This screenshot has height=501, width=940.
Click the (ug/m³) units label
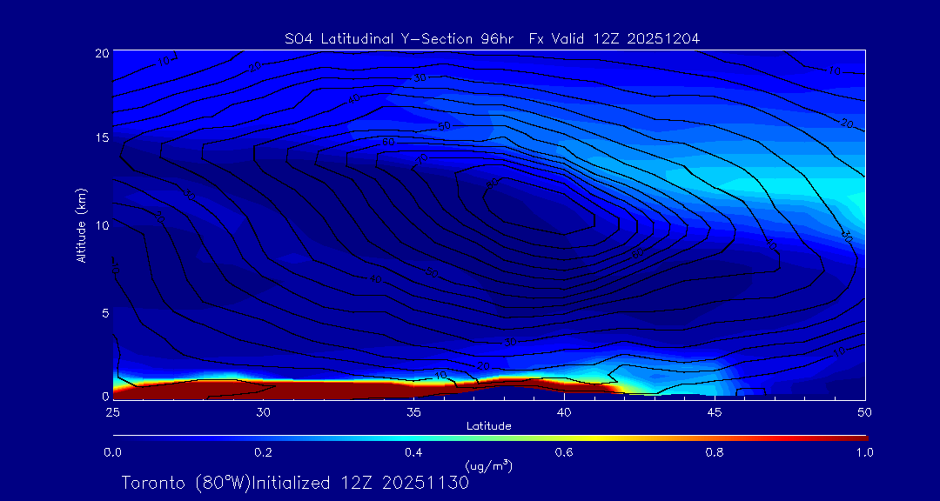[488, 466]
